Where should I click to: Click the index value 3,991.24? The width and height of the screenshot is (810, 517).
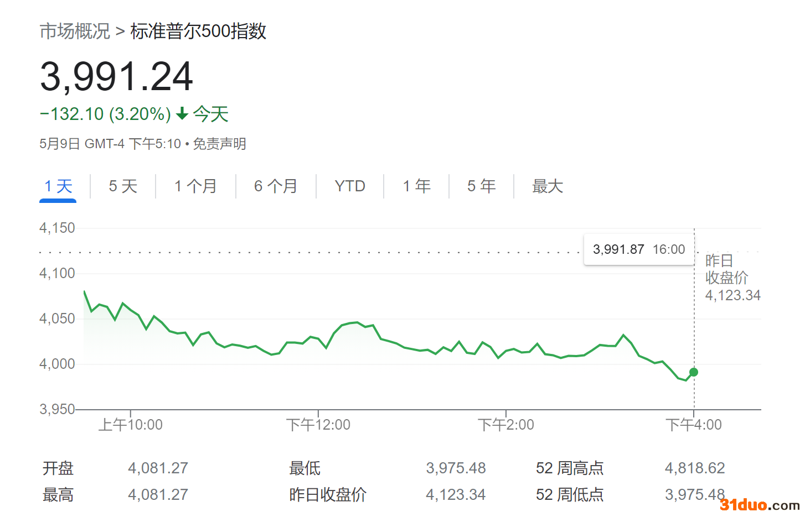(x=116, y=76)
